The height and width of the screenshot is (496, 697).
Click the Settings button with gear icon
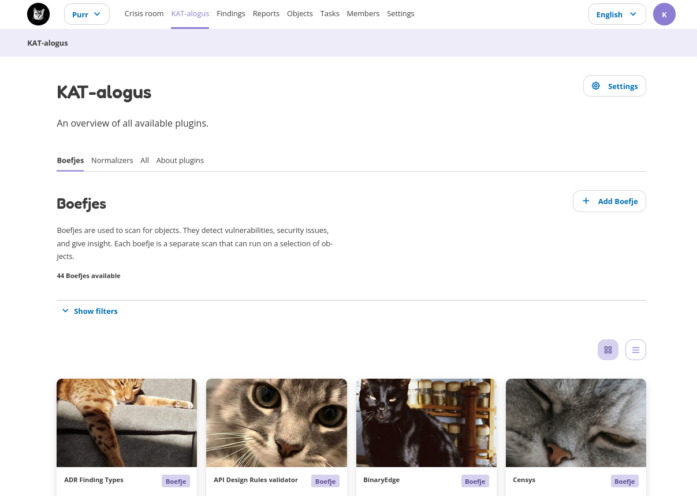pyautogui.click(x=614, y=86)
